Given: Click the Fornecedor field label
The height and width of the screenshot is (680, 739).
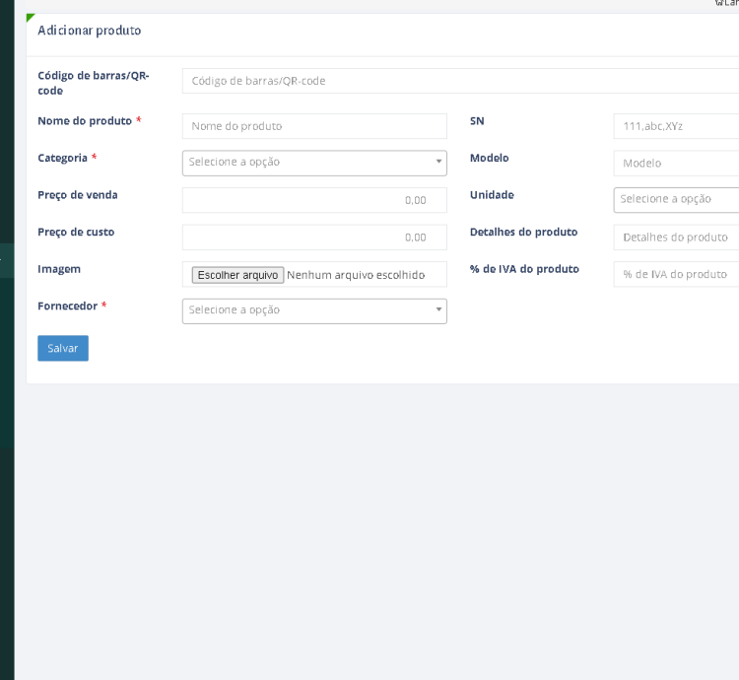Looking at the screenshot, I should pos(67,306).
